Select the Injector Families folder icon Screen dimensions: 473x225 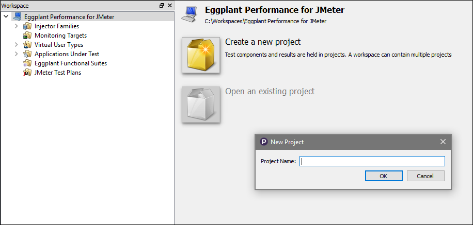27,26
